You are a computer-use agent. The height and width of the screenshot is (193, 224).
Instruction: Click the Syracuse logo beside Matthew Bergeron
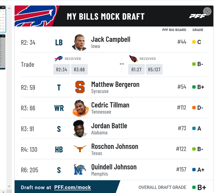pyautogui.click(x=80, y=87)
